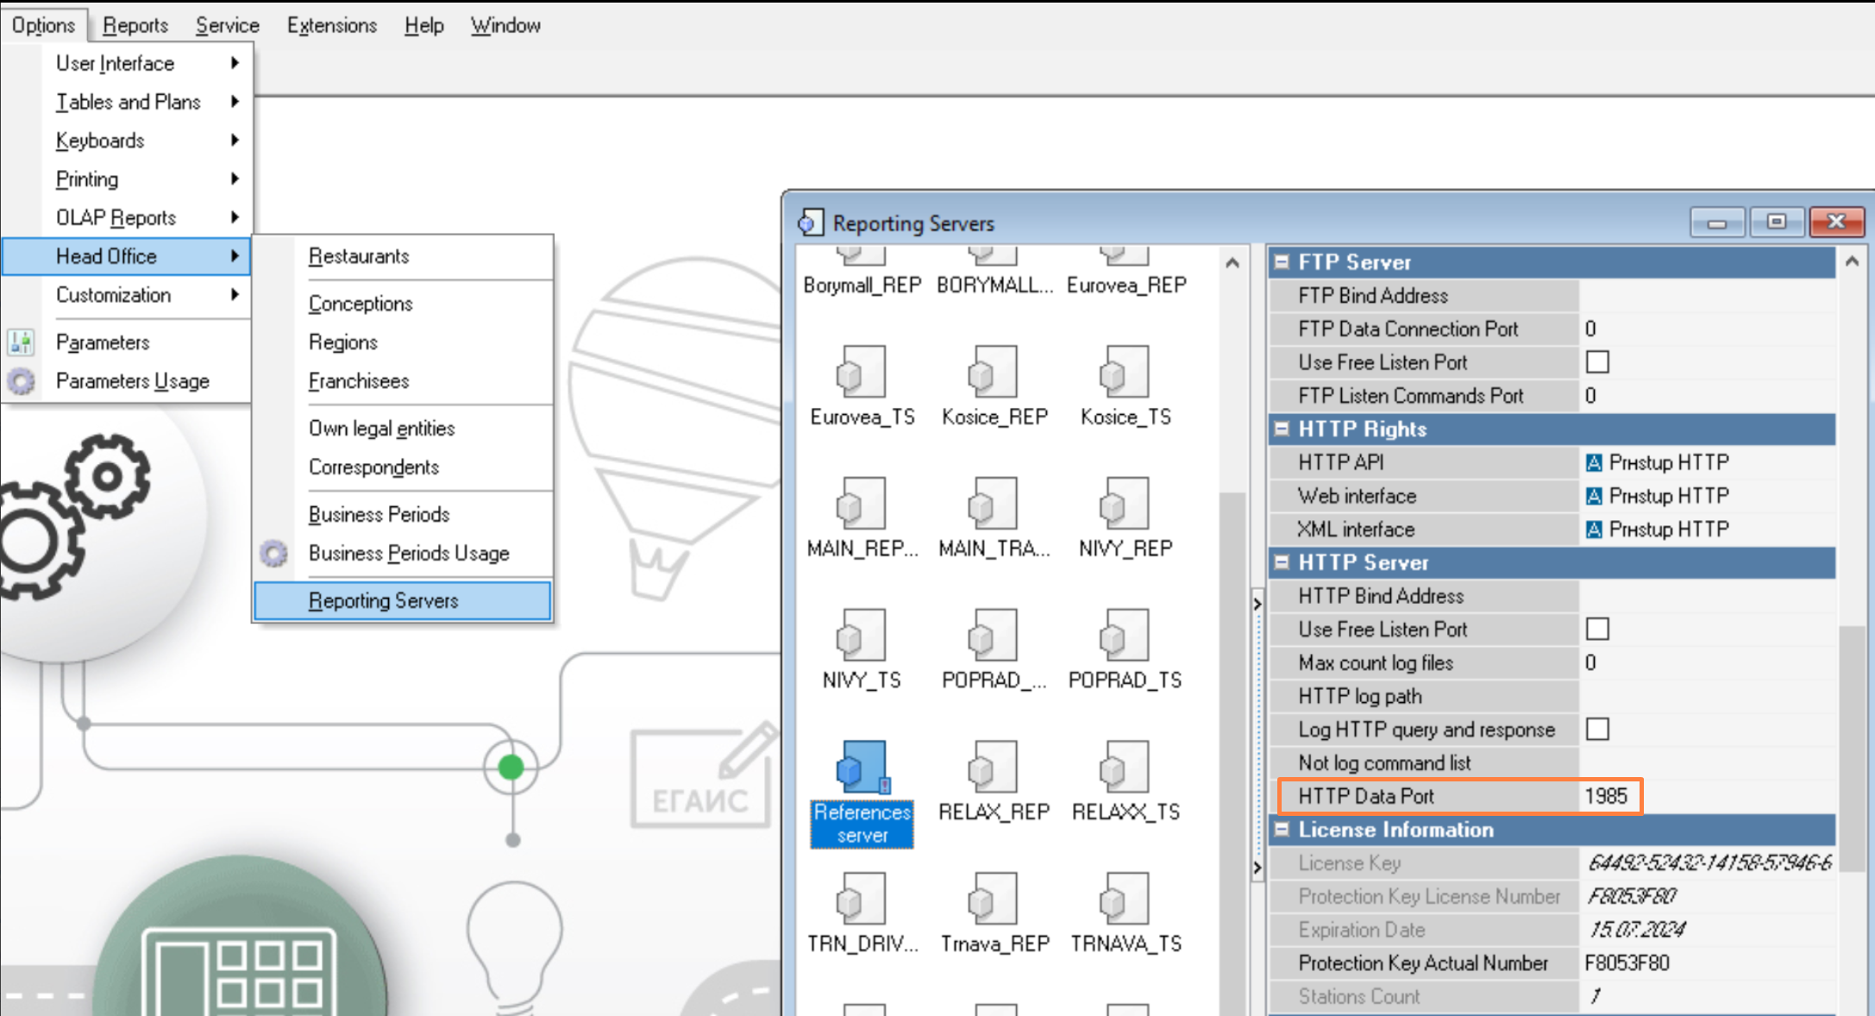The height and width of the screenshot is (1016, 1875).
Task: Click Reporting Servers menu item
Action: pos(383,600)
